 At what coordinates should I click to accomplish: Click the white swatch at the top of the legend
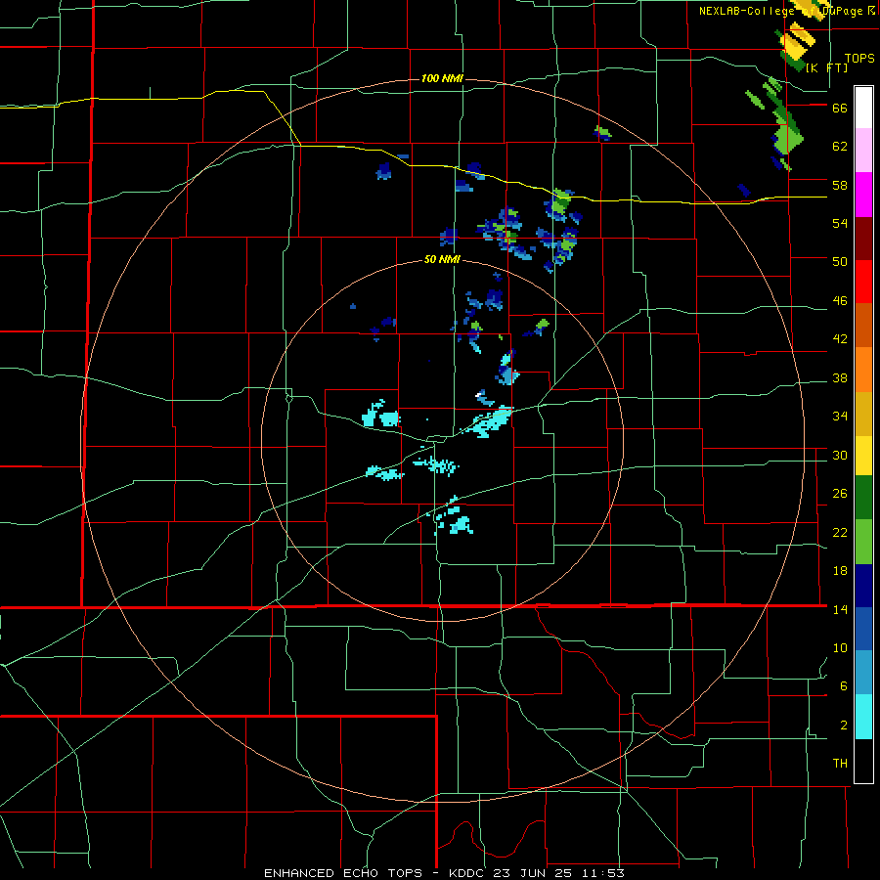(x=863, y=108)
